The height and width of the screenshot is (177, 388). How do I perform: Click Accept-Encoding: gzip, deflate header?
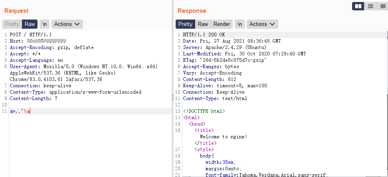(x=52, y=47)
